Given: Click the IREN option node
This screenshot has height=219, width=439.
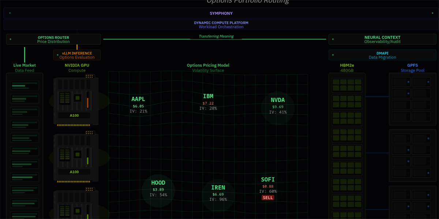Looking at the screenshot, I should [x=218, y=193].
